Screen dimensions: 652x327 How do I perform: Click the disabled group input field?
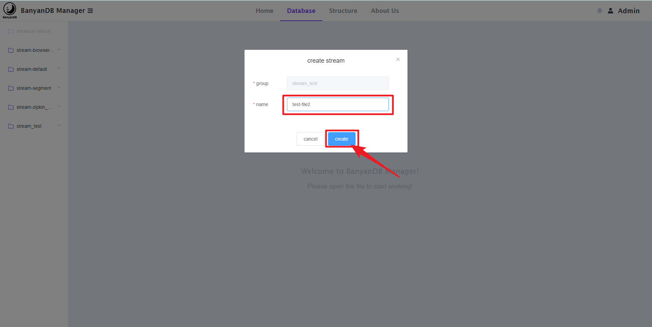tap(338, 83)
